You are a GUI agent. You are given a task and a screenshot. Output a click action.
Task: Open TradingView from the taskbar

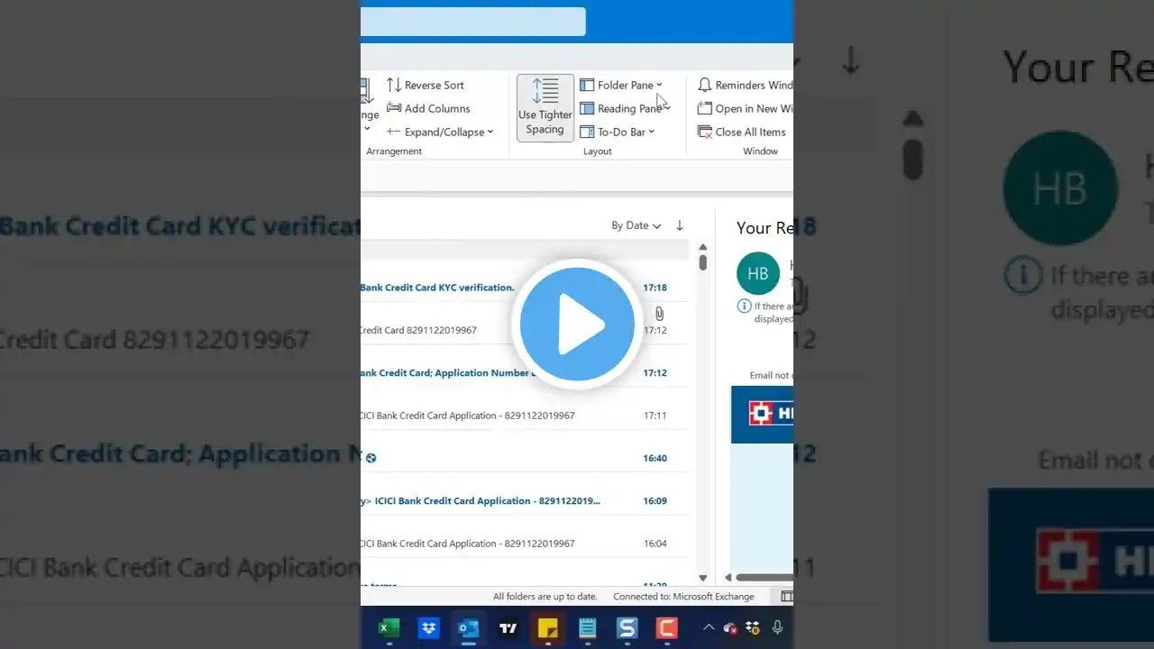508,628
